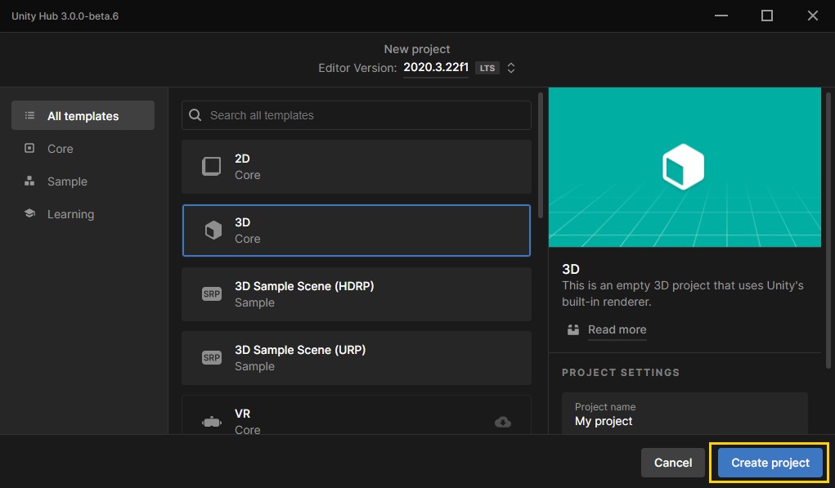Click the Core category icon
This screenshot has height=488, width=835.
tap(29, 148)
